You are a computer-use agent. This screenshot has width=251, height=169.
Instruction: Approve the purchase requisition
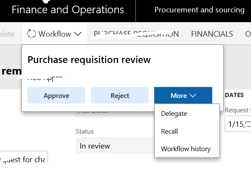click(56, 95)
